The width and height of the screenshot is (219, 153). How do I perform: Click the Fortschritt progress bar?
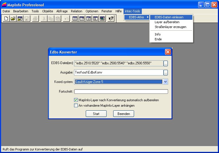click(121, 92)
